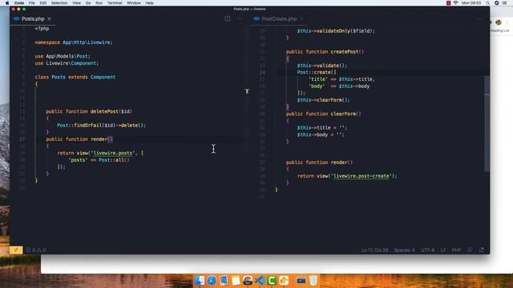513x288 pixels.
Task: Launch Safari from the dock
Action: [x=212, y=281]
